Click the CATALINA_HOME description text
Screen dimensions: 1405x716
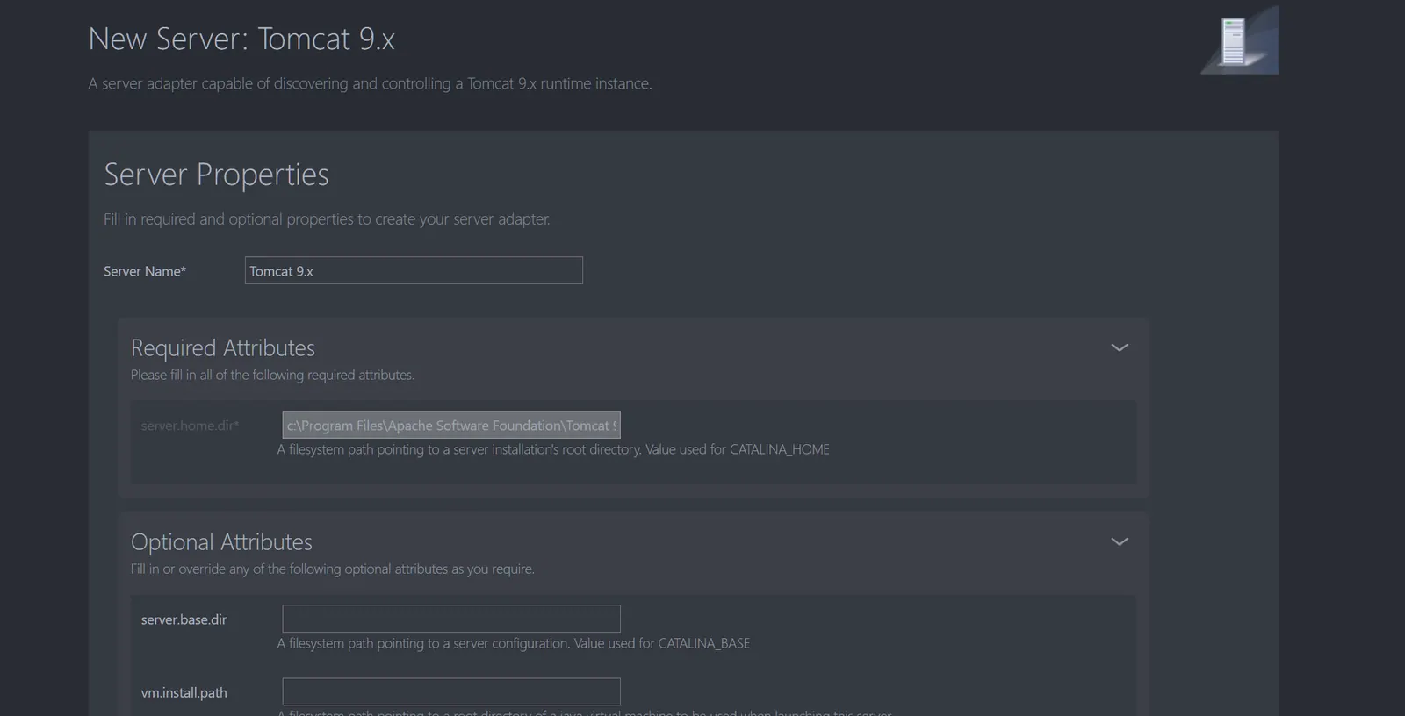coord(553,449)
